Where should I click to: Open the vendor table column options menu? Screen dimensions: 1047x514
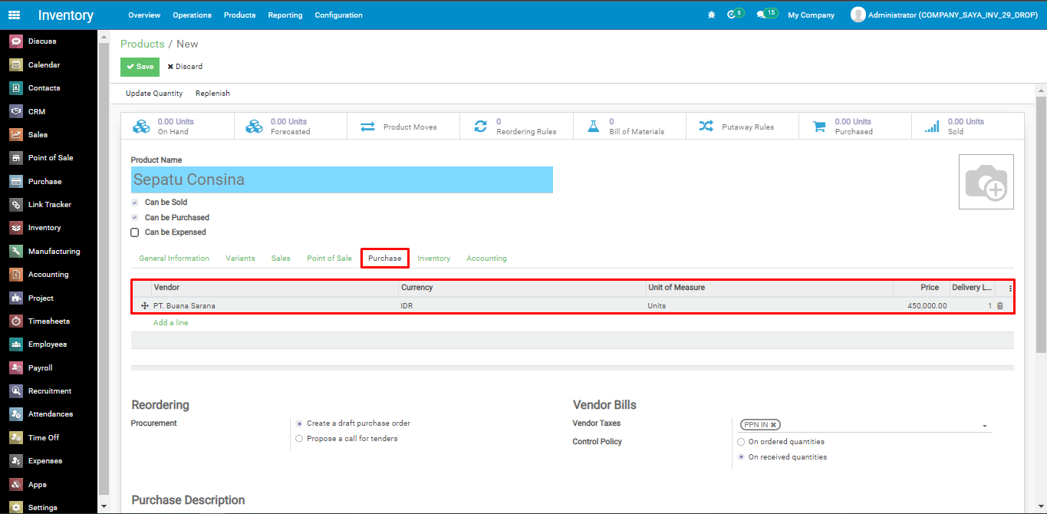1010,288
